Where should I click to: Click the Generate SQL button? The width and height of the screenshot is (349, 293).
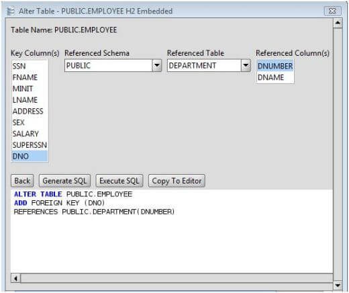[x=64, y=181]
